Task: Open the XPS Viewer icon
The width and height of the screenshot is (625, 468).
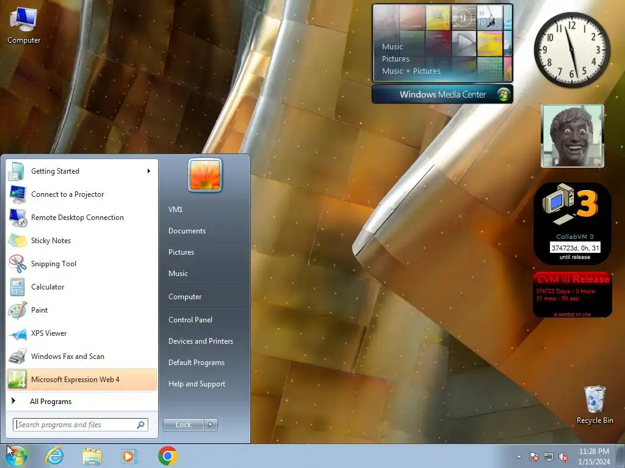Action: click(x=18, y=333)
